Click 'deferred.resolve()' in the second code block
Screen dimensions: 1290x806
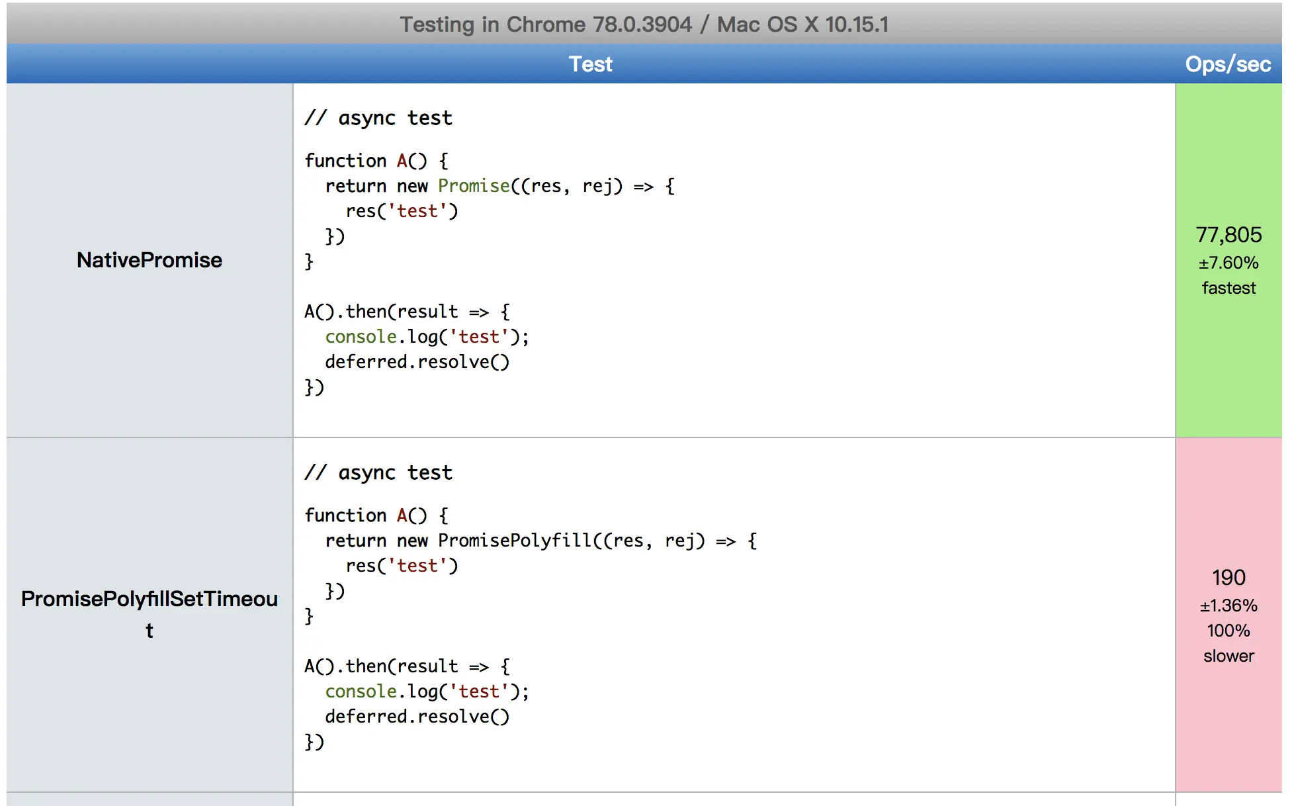coord(417,717)
